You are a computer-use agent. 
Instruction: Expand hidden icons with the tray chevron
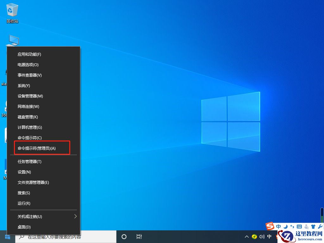tap(246, 236)
